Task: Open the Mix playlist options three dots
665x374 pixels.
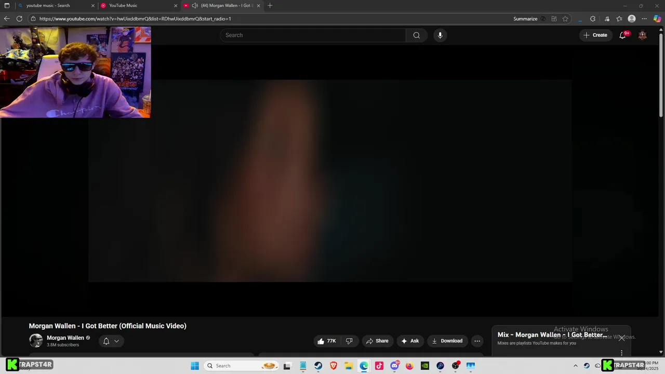Action: point(621,353)
